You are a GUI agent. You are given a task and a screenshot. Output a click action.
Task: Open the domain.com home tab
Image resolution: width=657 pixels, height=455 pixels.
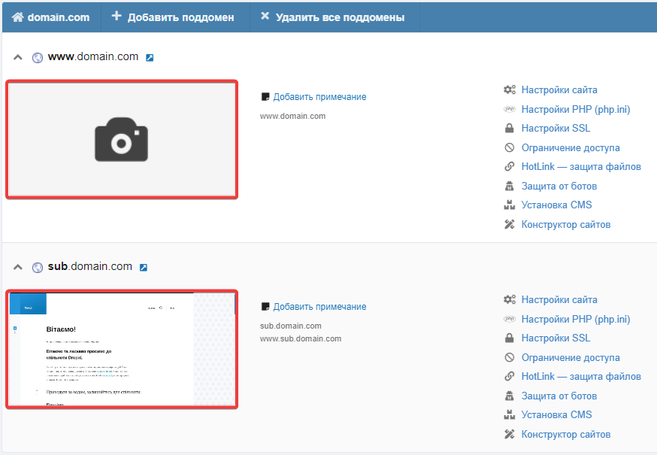[51, 17]
